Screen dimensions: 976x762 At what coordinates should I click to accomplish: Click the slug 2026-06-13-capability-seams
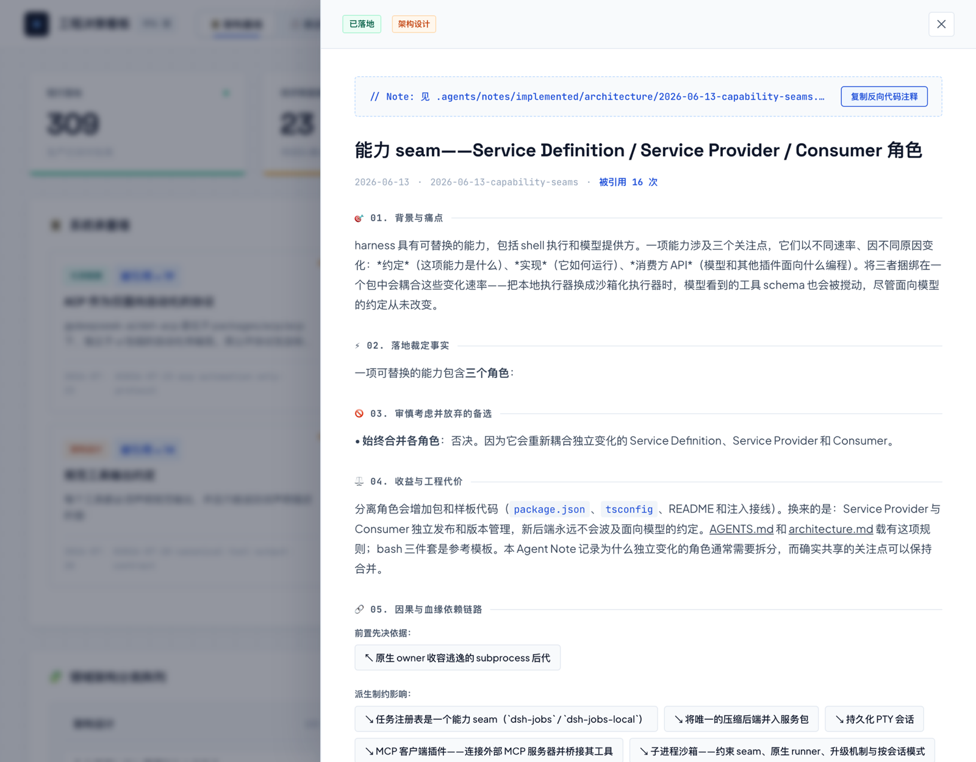(504, 182)
